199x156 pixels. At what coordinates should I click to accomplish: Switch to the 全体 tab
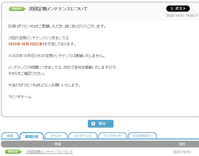tap(10, 136)
